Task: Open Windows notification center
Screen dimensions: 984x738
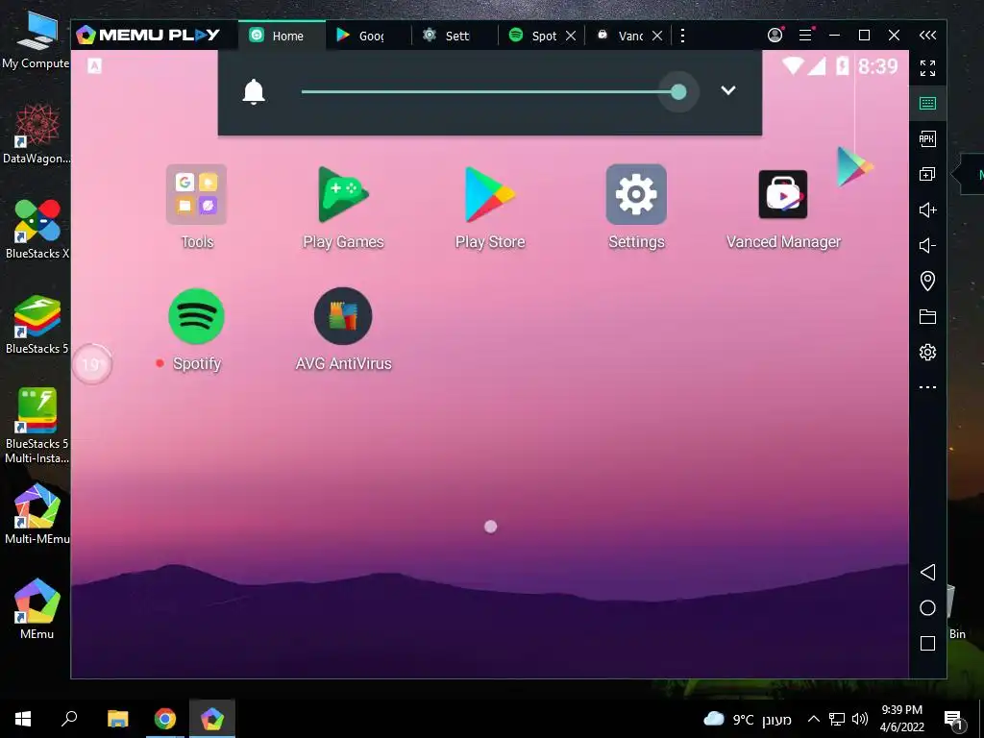Action: pos(954,719)
